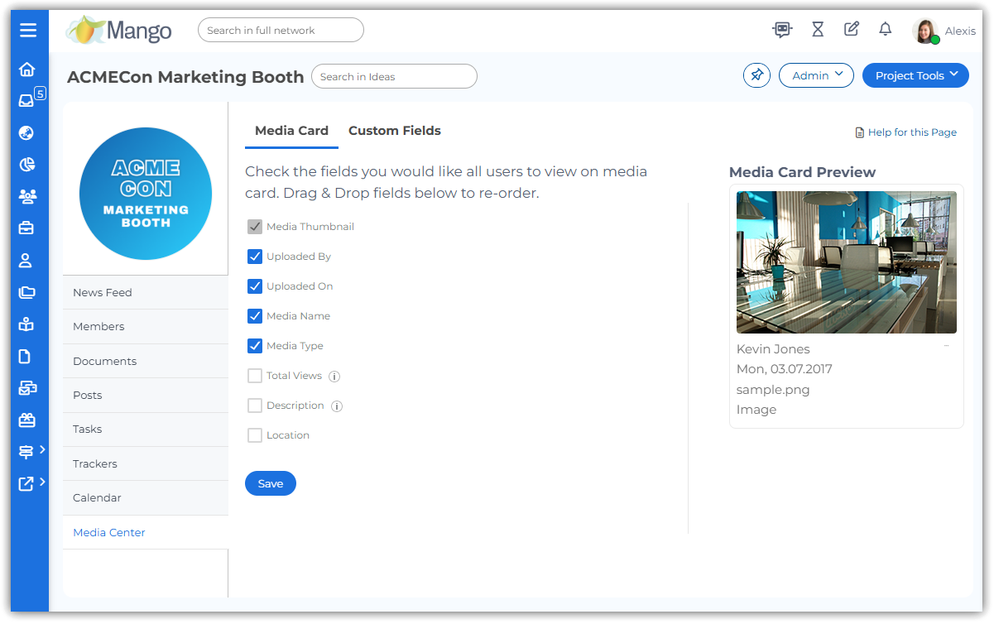Click the Save button

(x=271, y=484)
